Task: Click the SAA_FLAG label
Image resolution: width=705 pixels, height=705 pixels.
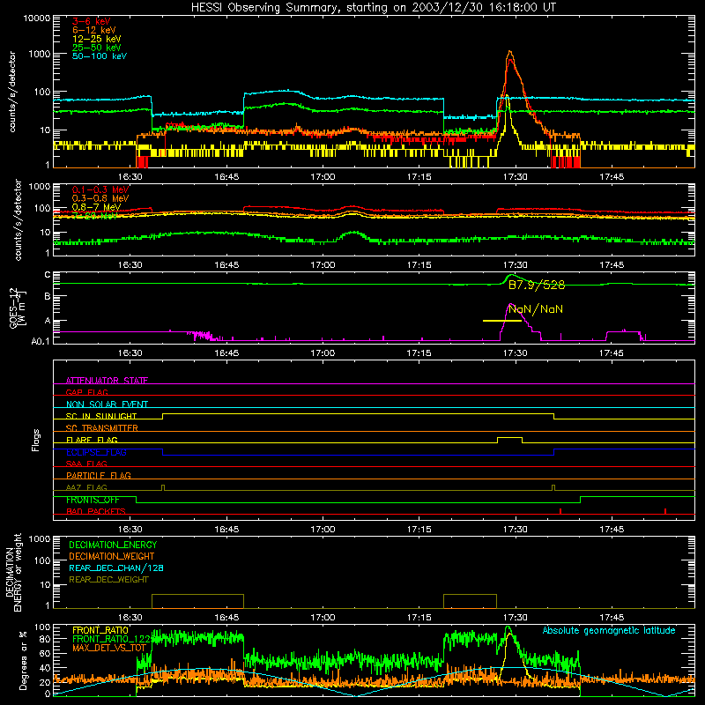Action: click(86, 464)
